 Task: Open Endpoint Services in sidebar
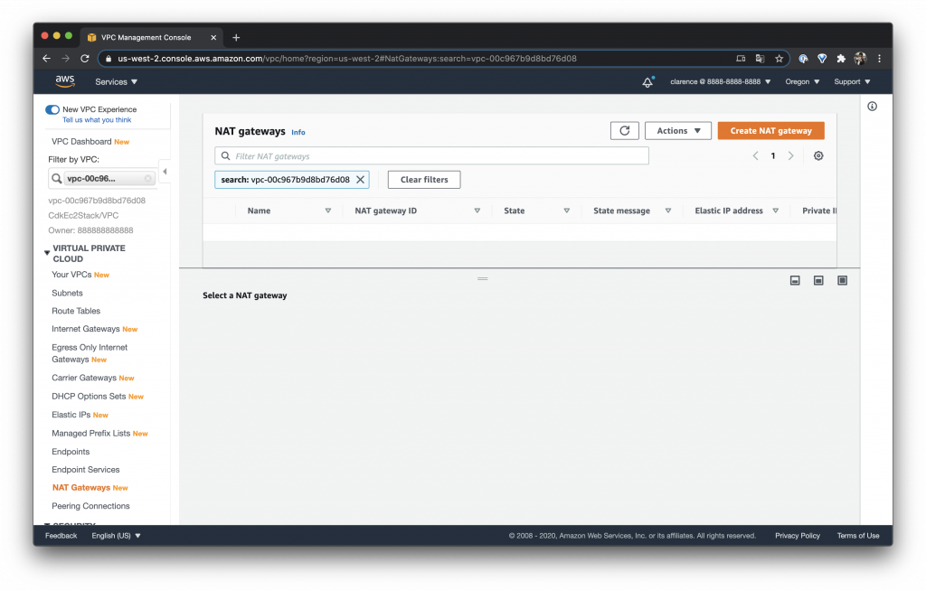[x=86, y=470]
